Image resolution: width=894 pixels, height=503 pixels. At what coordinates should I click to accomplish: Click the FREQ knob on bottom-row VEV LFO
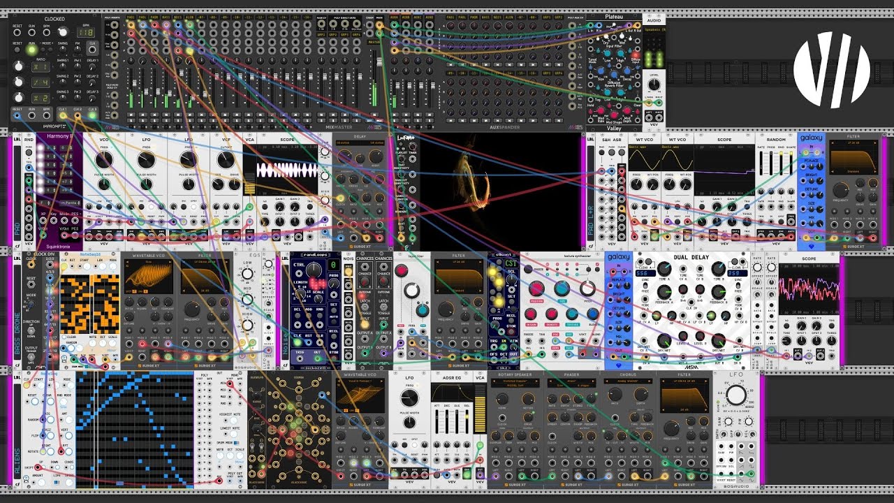[x=409, y=399]
